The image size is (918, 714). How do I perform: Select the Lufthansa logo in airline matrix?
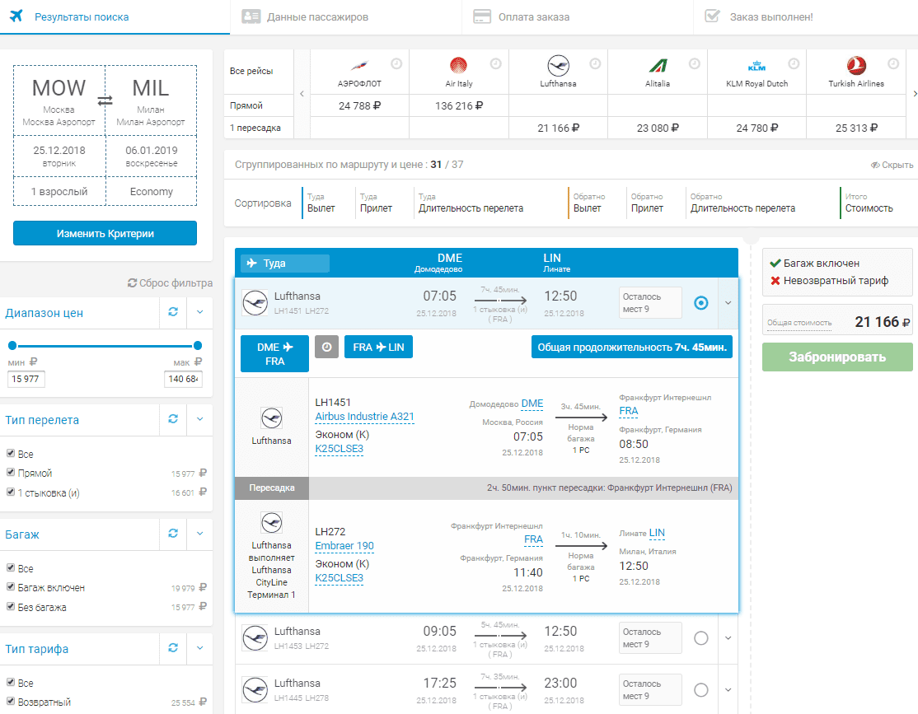pyautogui.click(x=558, y=66)
